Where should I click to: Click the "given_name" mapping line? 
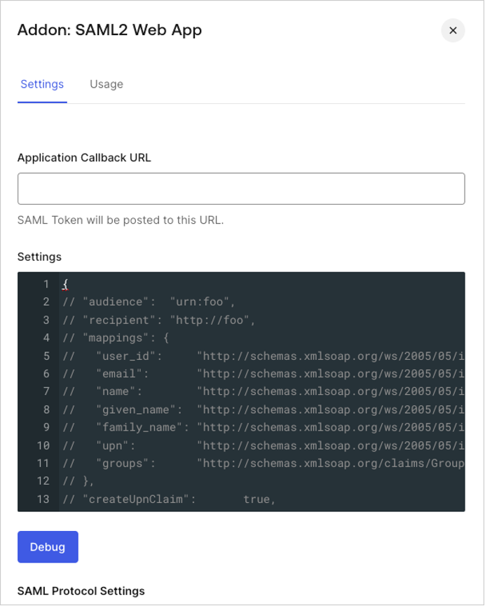pos(264,410)
